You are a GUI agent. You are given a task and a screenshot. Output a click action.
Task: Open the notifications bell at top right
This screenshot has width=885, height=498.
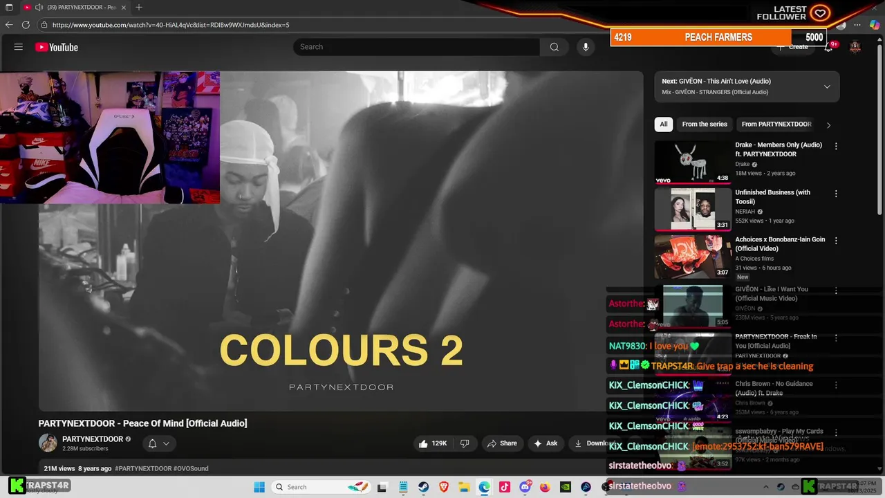[828, 47]
